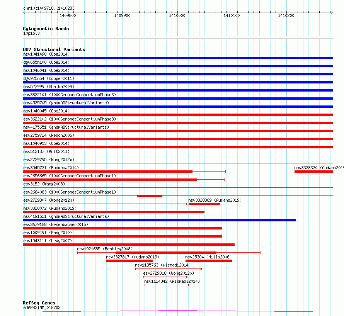The height and width of the screenshot is (316, 344).
Task: Click the blue esv3622101 variant bar
Action: click(x=178, y=99)
